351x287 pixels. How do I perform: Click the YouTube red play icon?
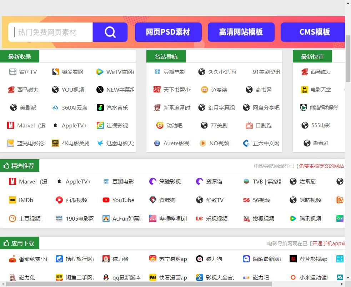click(x=106, y=200)
